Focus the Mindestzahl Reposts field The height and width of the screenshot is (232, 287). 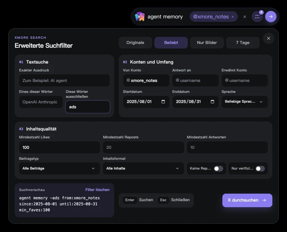point(143,147)
